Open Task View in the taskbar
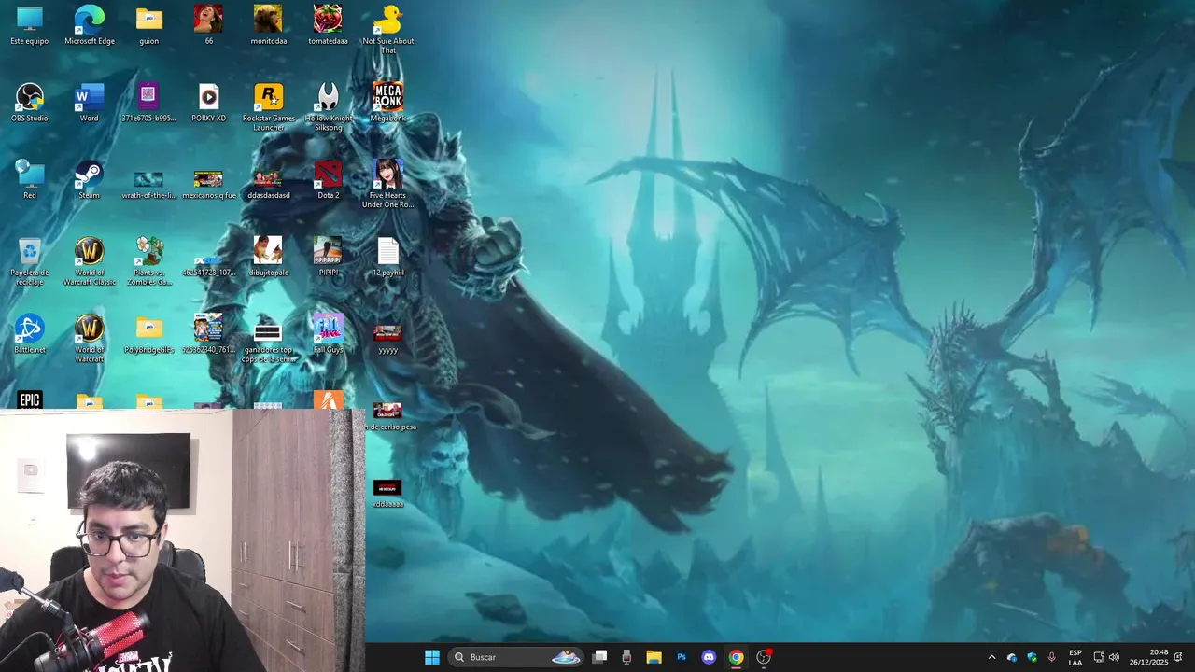Viewport: 1195px width, 672px height. [600, 657]
